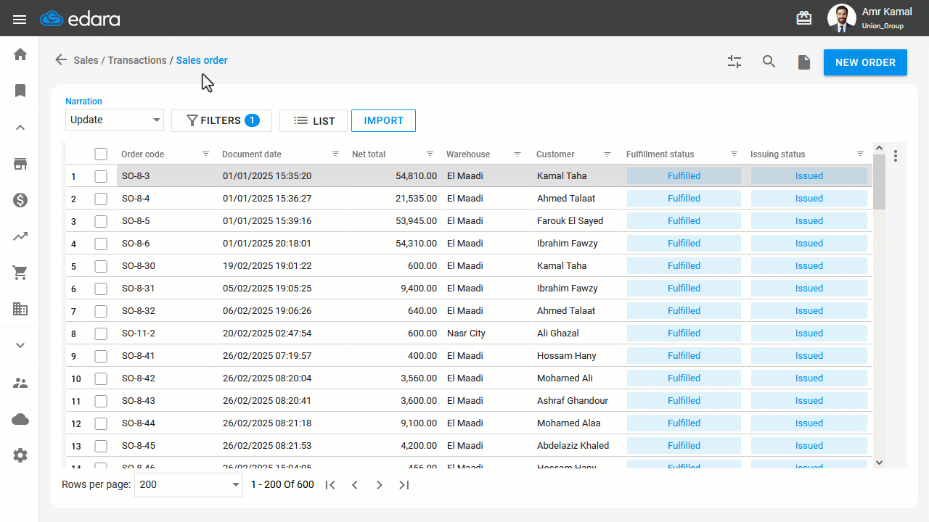The image size is (929, 522).
Task: Open the trending chart sidebar icon
Action: (x=20, y=236)
